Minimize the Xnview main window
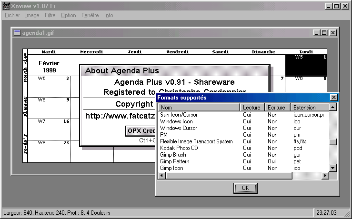Image resolution: width=352 pixels, height=219 pixels. [329, 6]
